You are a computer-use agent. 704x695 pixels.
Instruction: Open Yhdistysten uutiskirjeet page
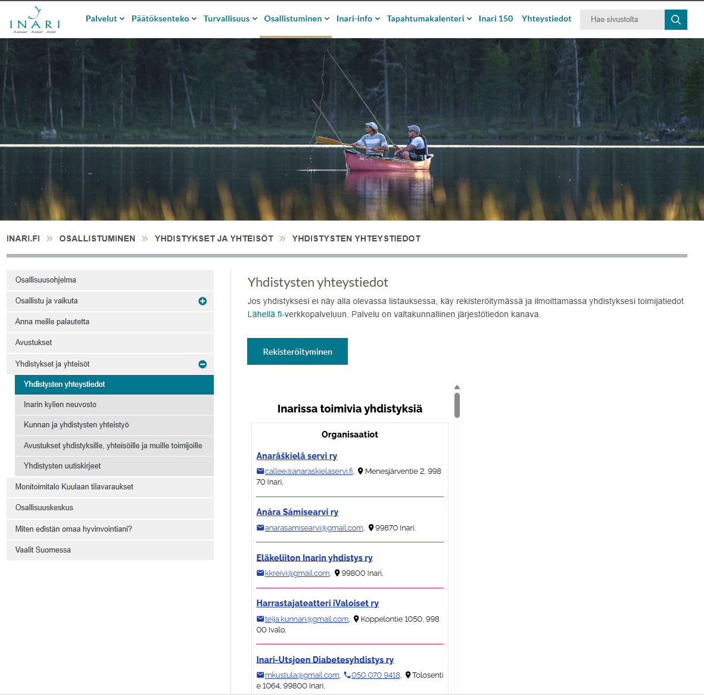point(114,466)
